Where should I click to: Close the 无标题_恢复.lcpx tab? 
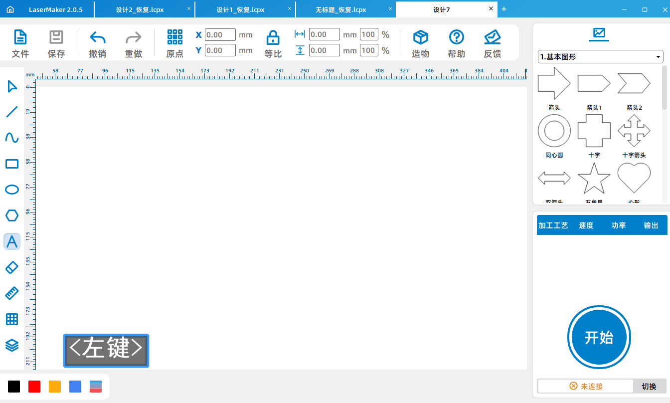pos(390,8)
